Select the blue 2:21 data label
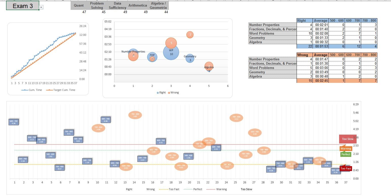This screenshot has height=196, width=391. (x=216, y=148)
